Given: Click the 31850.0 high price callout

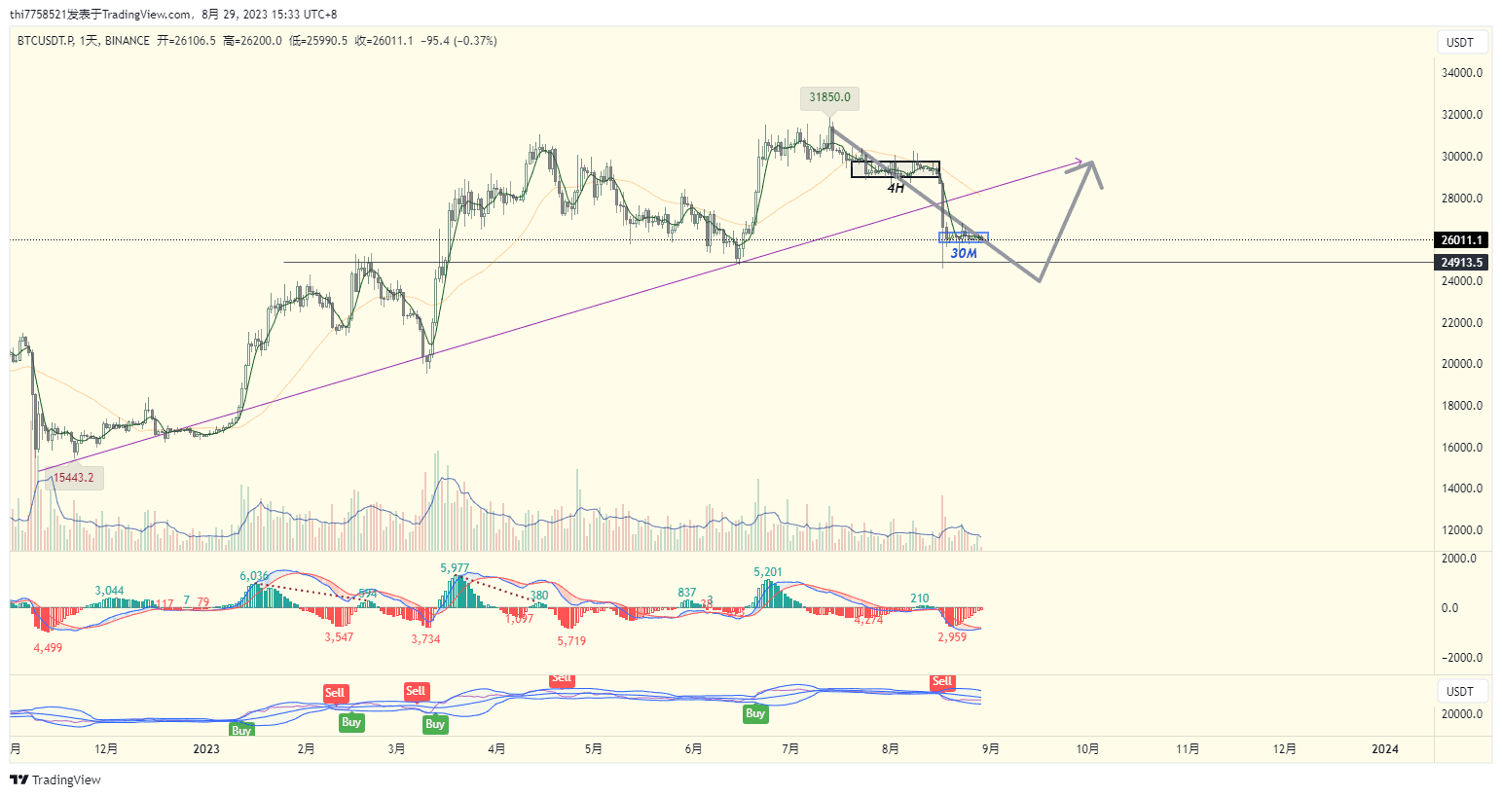Looking at the screenshot, I should [x=830, y=97].
